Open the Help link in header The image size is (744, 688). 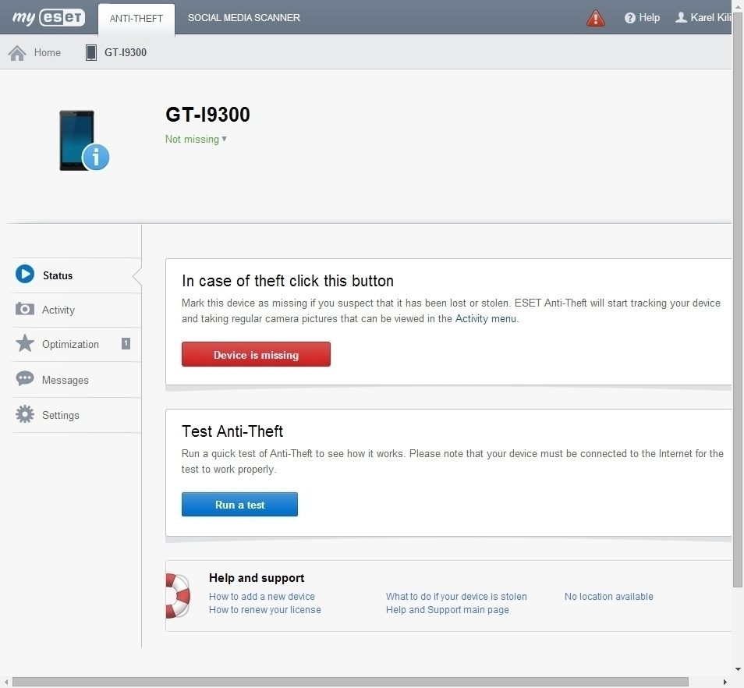tap(649, 18)
